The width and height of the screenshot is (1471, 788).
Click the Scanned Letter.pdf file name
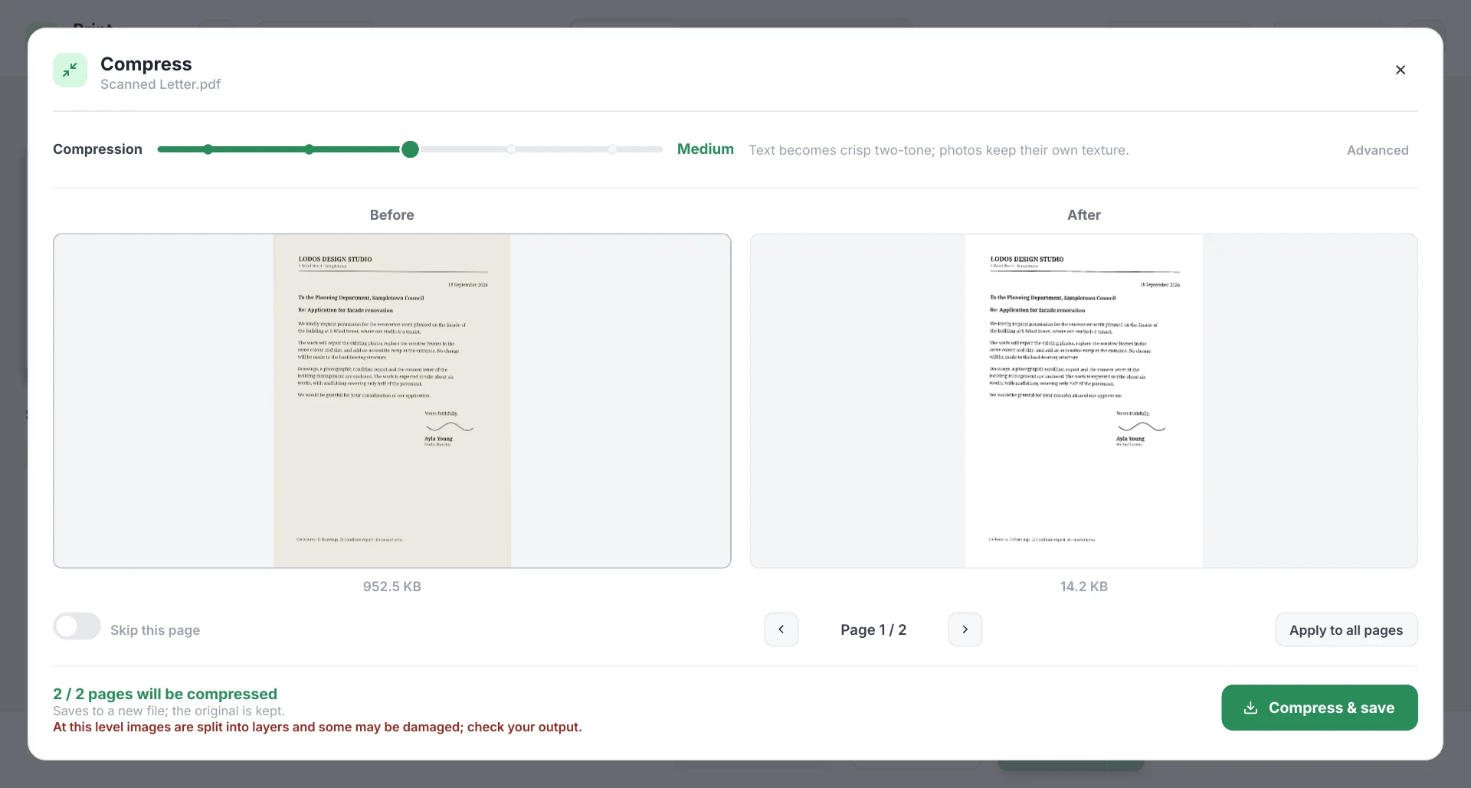[160, 84]
